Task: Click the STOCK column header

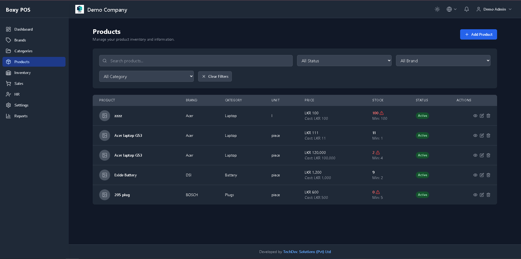Action: 378,100
